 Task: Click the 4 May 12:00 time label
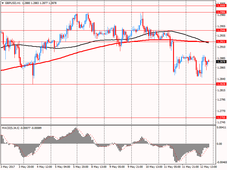[45, 167]
